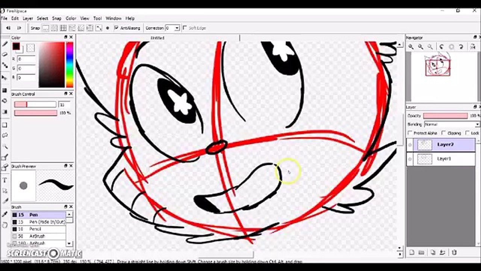Rotate canvas right in Navigator
Viewport: 481px width, 271px height.
461,47
